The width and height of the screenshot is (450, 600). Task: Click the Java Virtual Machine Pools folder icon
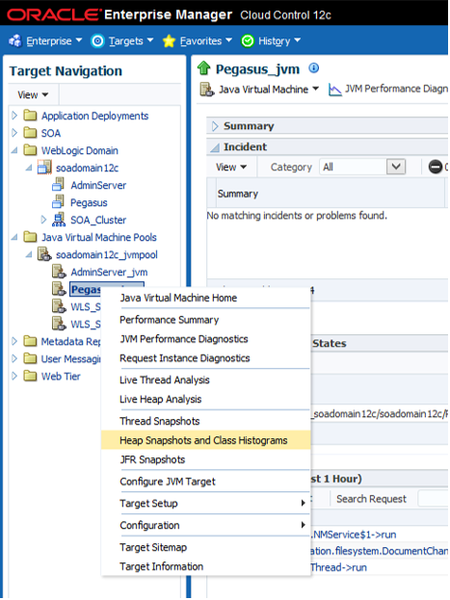click(x=30, y=237)
